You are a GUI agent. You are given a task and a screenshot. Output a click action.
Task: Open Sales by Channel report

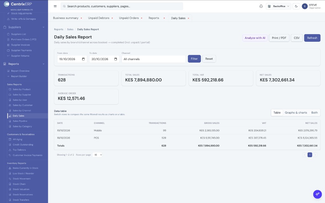(x=22, y=110)
